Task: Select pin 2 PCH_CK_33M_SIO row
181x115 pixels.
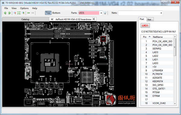Action: point(157,45)
